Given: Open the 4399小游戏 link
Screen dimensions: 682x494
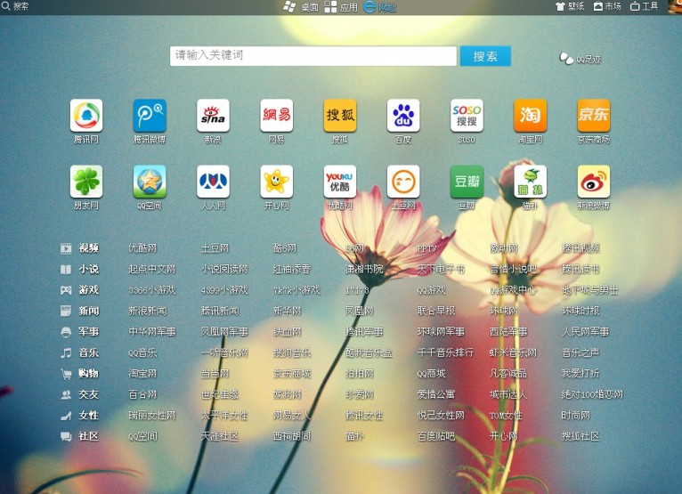Looking at the screenshot, I should coord(224,290).
